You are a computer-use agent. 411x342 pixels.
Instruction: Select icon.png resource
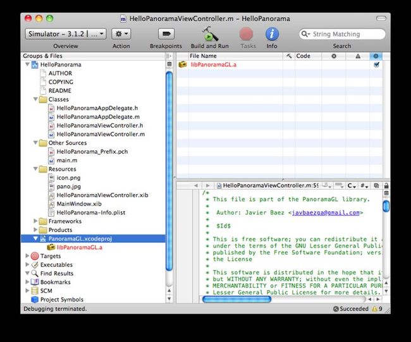[x=68, y=178]
